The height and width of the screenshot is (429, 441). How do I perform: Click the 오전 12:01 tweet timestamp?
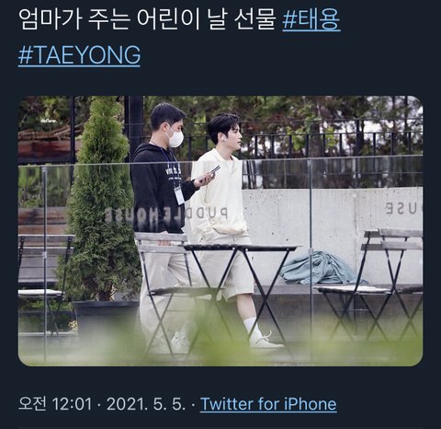[x=55, y=403]
